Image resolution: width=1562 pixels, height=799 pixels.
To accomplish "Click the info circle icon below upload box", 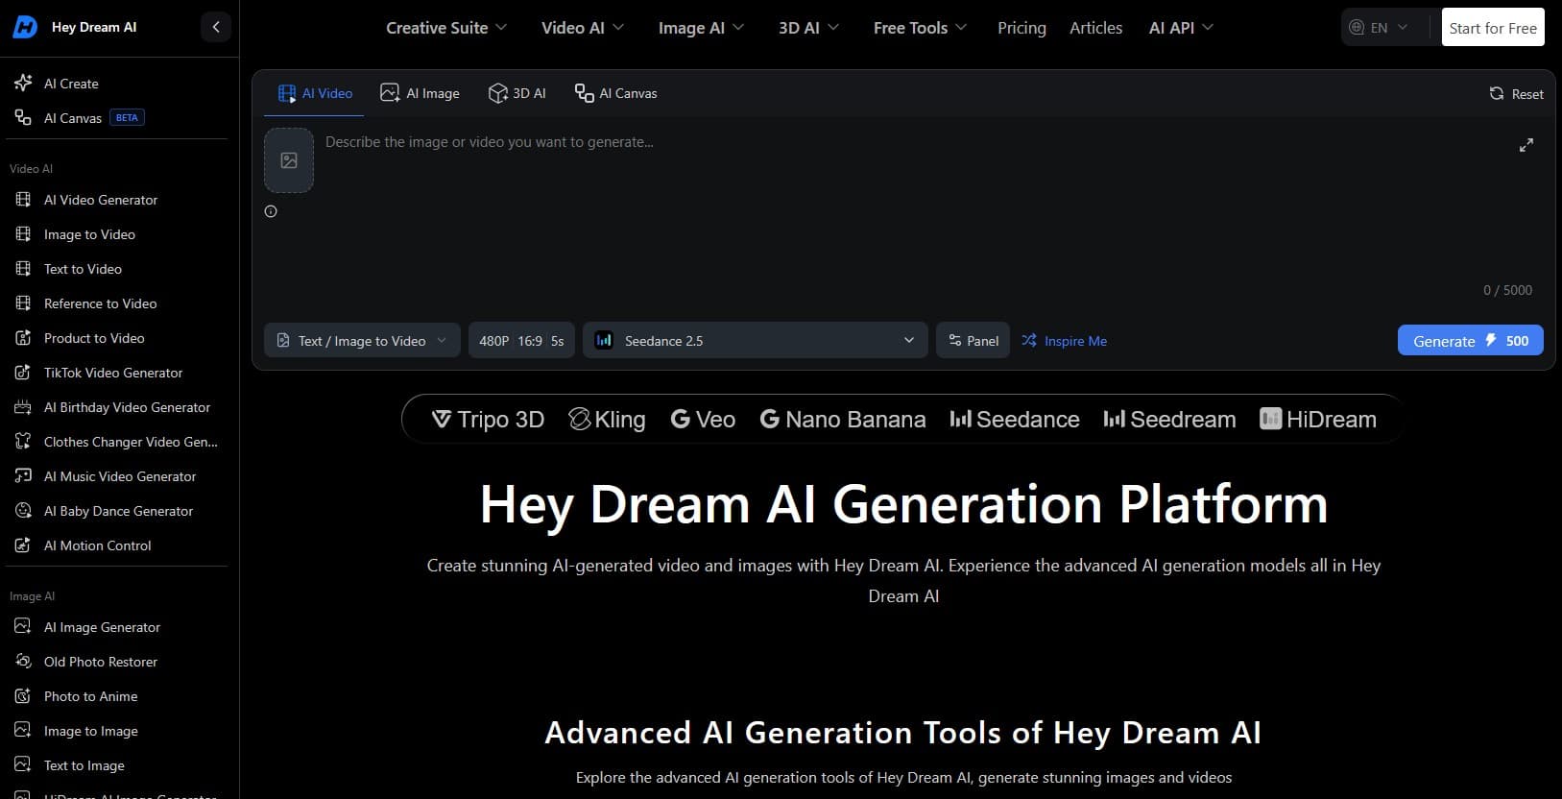I will click(x=271, y=211).
